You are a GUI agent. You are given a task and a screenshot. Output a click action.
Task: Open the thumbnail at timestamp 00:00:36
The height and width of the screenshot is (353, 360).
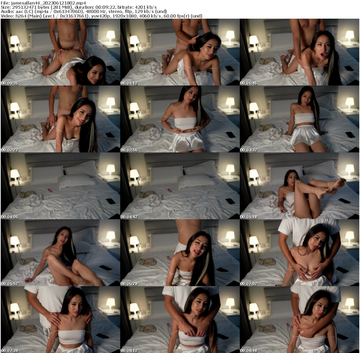[60, 52]
